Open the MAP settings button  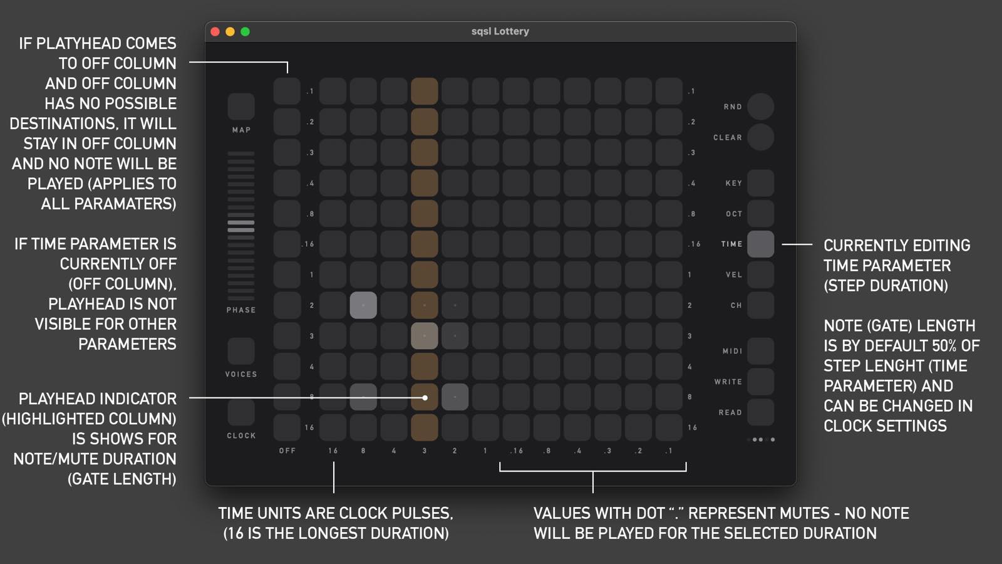pyautogui.click(x=241, y=107)
